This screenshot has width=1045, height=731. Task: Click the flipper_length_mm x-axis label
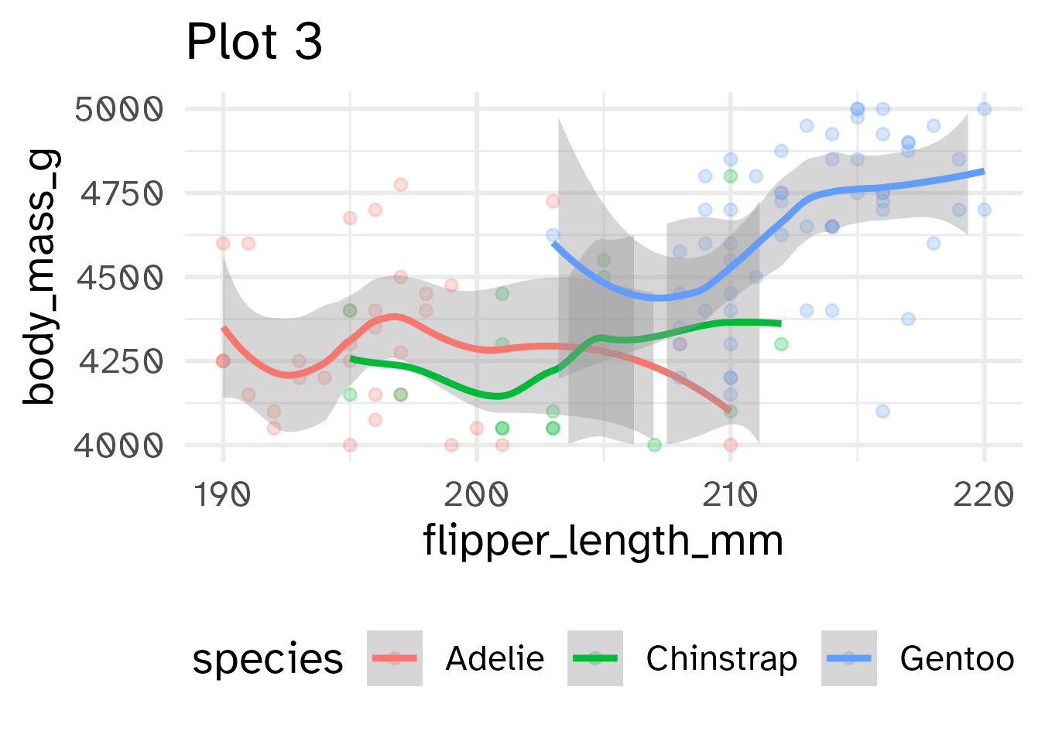coord(603,541)
